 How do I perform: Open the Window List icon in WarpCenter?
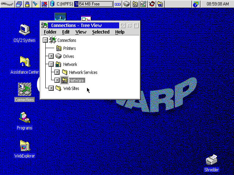click(x=19, y=4)
